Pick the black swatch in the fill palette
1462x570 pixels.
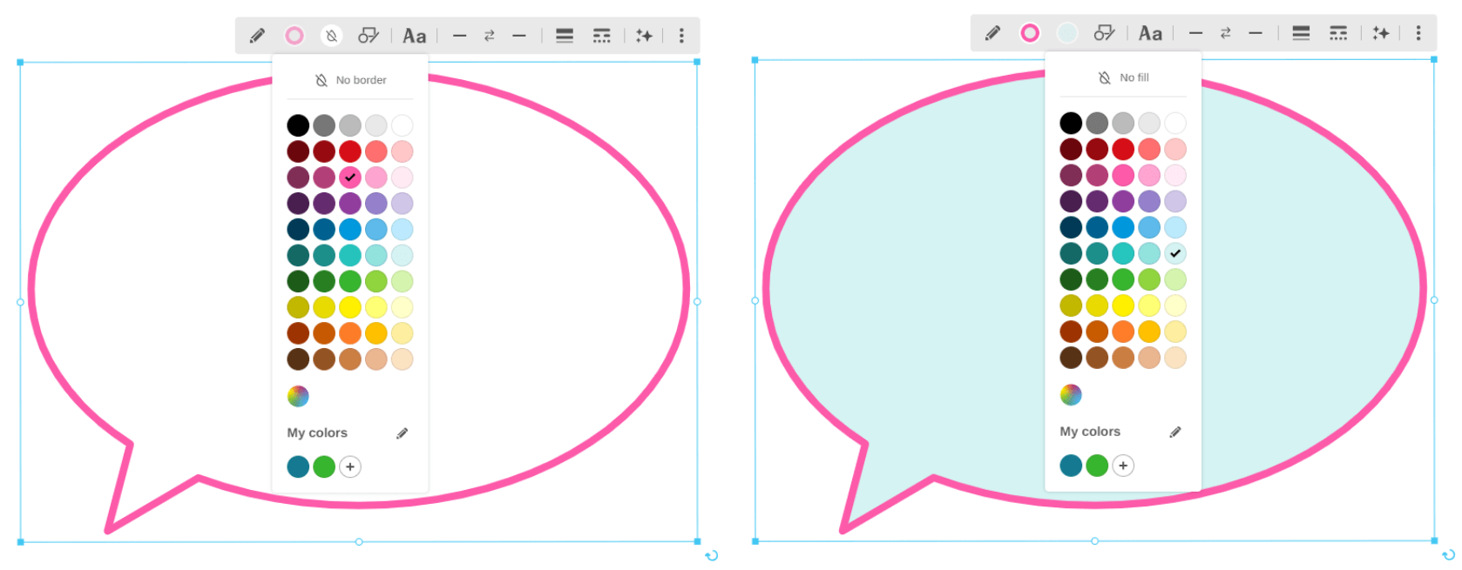(x=1071, y=123)
